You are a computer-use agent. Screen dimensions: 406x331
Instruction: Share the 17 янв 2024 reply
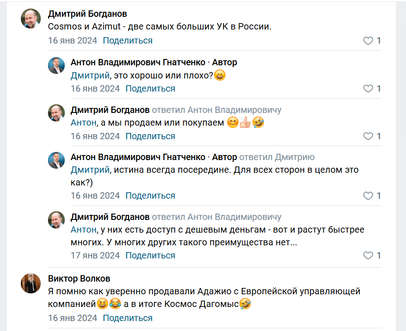[150, 255]
